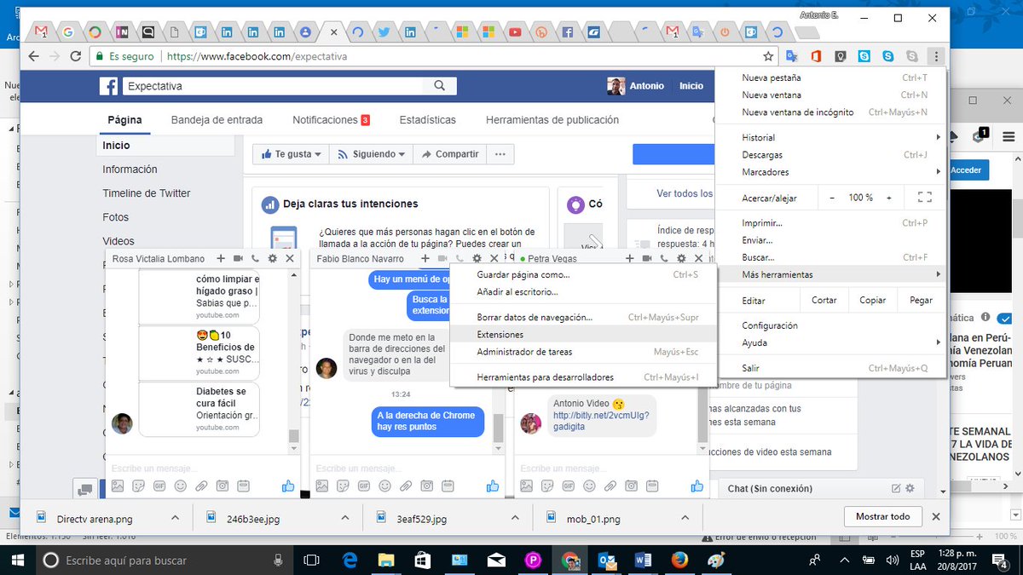Switch to the YouTube browser tab

point(515,32)
